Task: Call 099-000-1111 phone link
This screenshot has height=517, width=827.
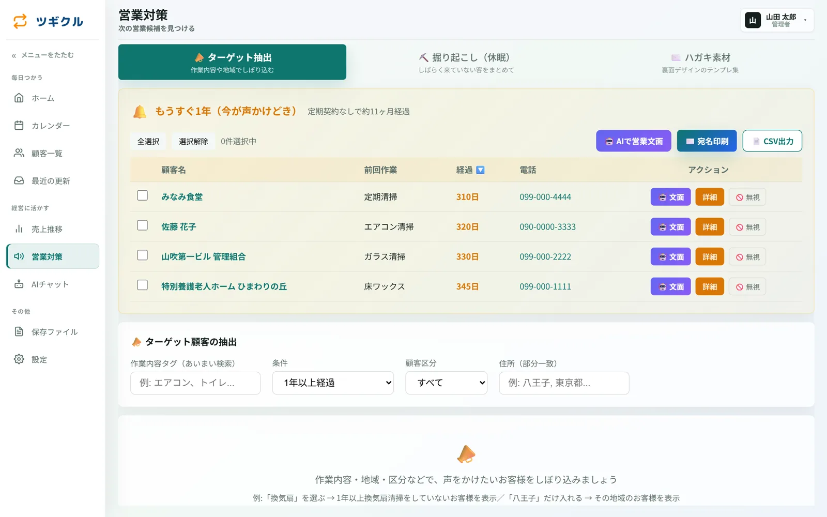Action: (x=545, y=286)
